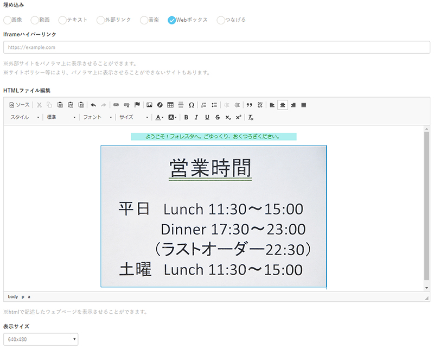Insert a table with the table icon
434x349 pixels.
(x=170, y=105)
